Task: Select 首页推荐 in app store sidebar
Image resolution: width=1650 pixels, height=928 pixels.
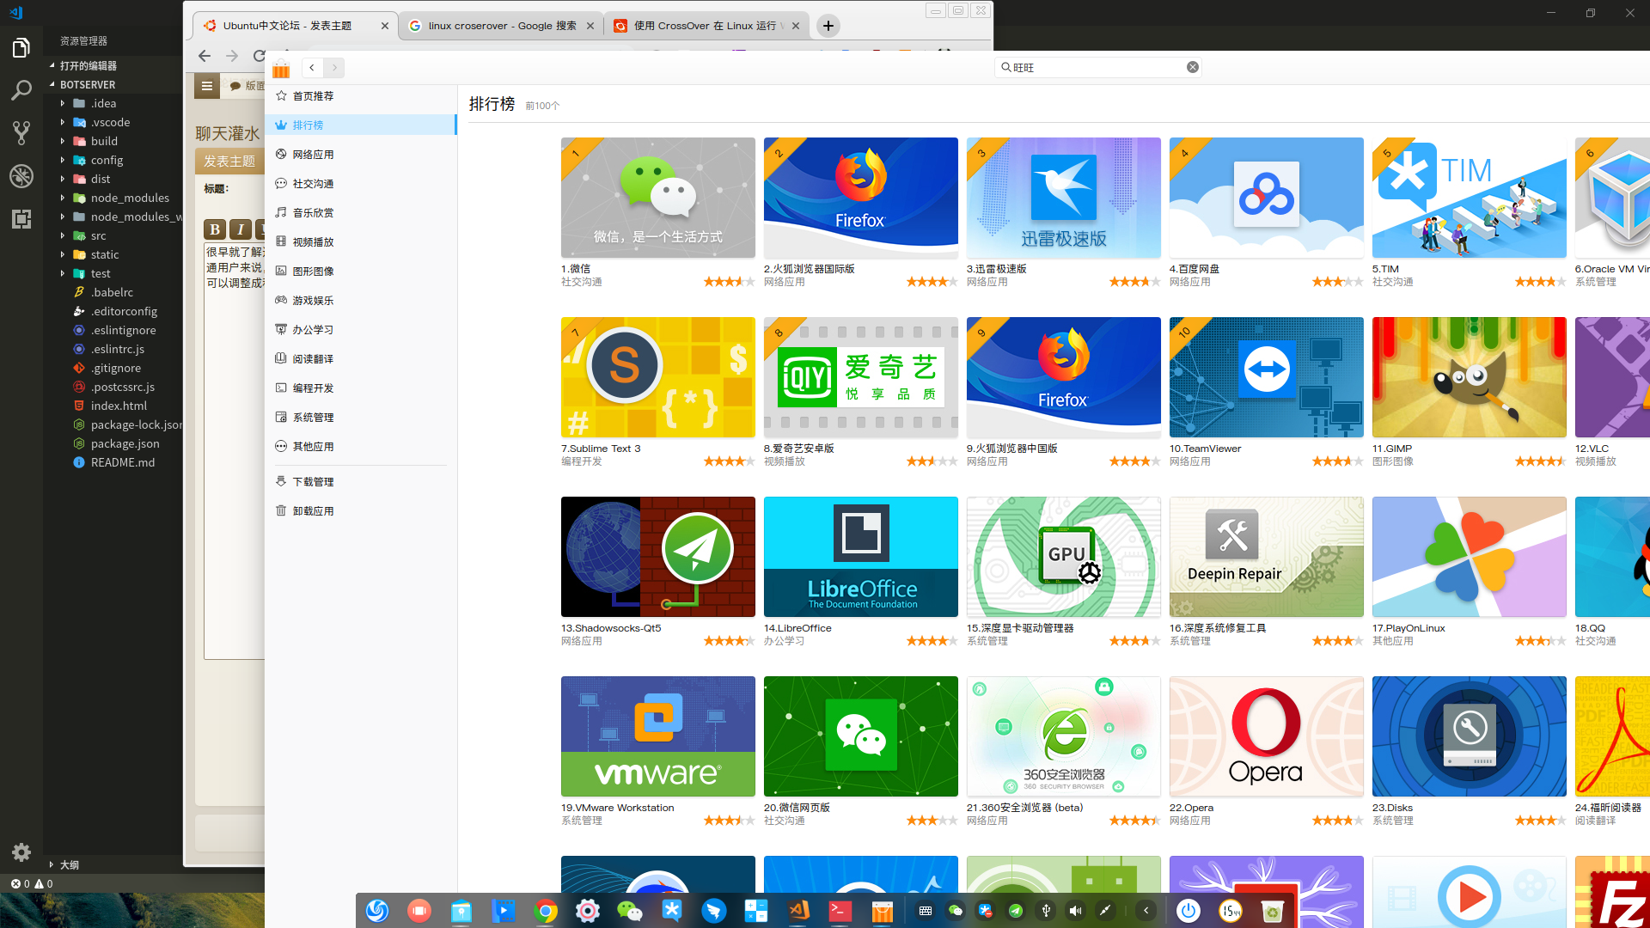Action: [361, 96]
